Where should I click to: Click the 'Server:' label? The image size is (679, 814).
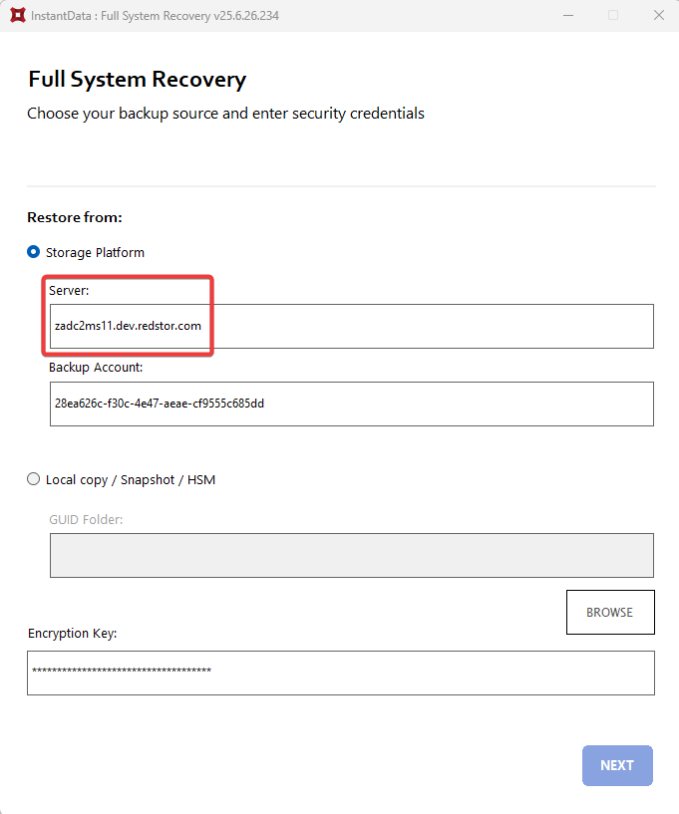(x=69, y=291)
